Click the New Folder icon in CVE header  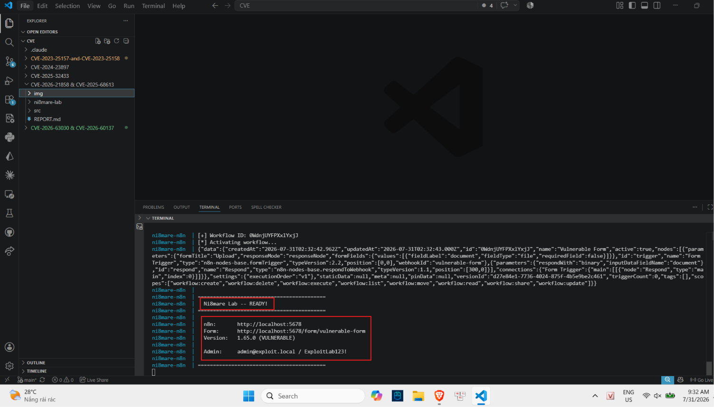pos(107,41)
